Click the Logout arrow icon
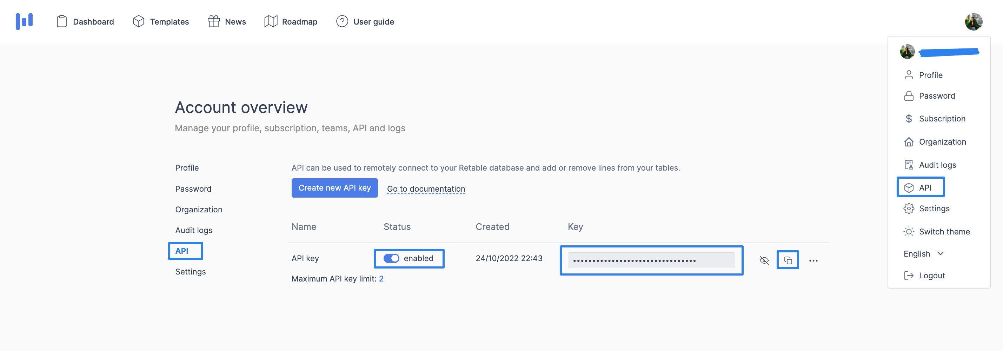The image size is (1003, 351). point(908,276)
